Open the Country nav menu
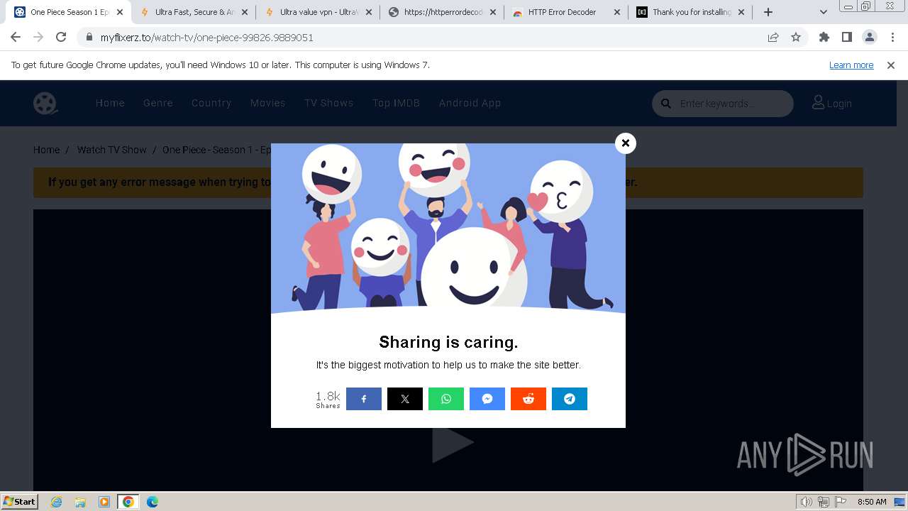The image size is (908, 511). 211,103
